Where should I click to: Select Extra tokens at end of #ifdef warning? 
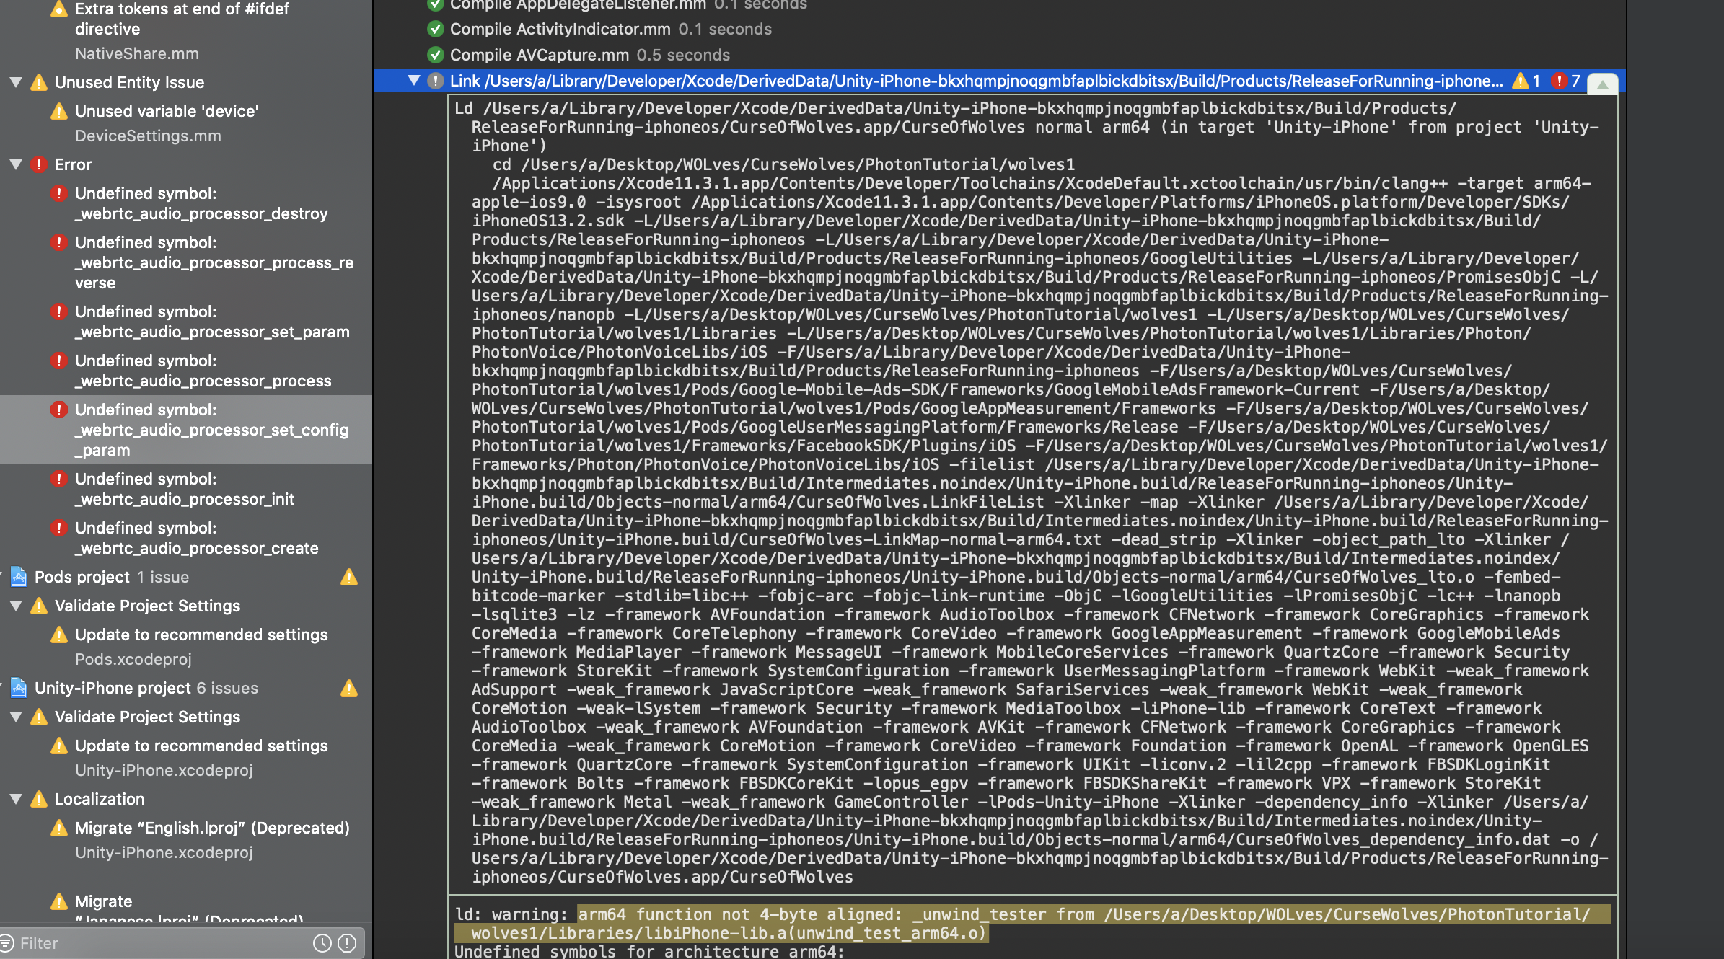point(182,19)
